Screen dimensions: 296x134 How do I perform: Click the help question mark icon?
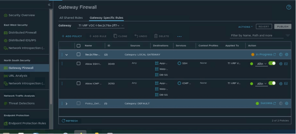(x=288, y=7)
